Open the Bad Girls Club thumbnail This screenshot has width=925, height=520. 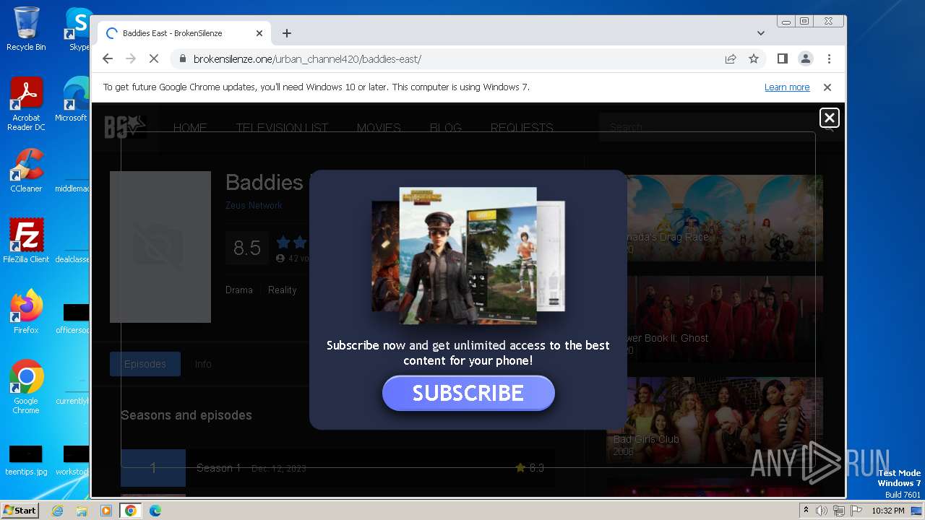(715, 420)
